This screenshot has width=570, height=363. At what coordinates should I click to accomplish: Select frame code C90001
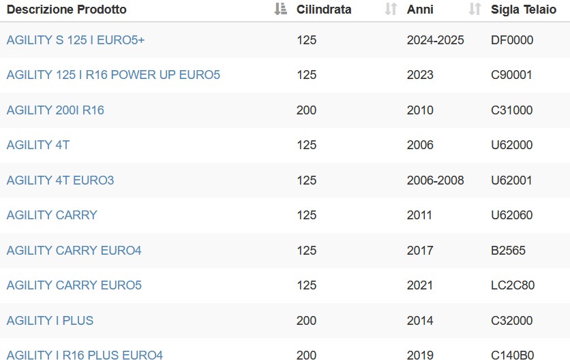pos(511,75)
